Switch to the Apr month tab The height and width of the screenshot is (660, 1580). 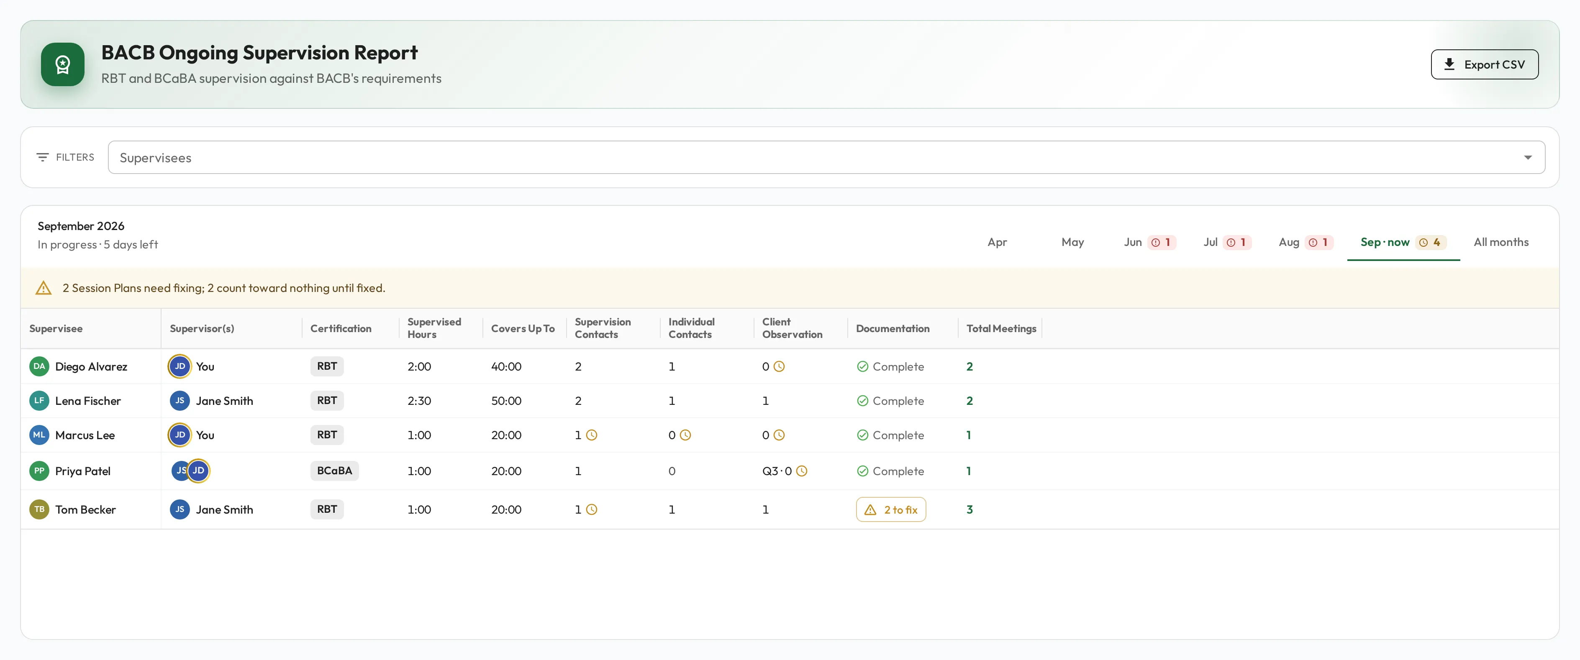point(997,242)
